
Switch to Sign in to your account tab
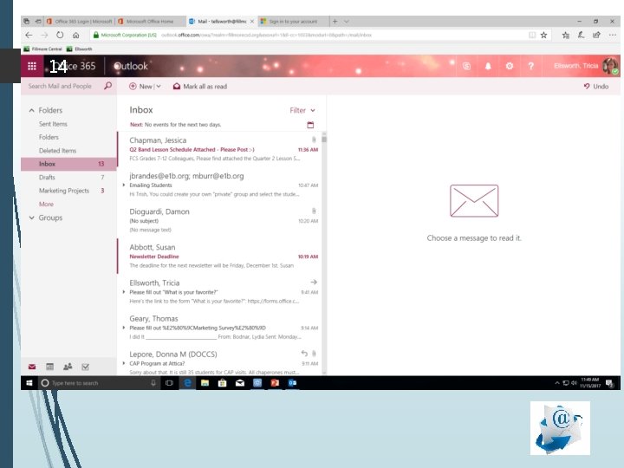pos(294,22)
